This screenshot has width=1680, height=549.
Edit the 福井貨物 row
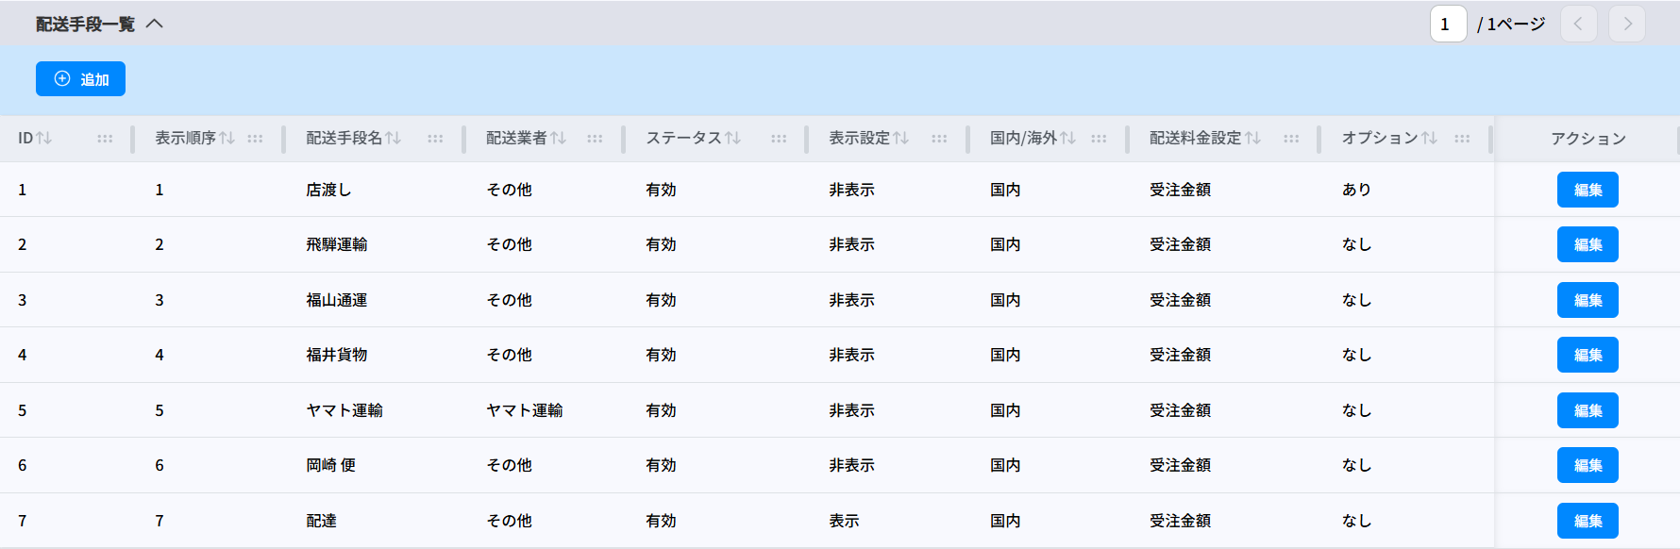(x=1588, y=355)
